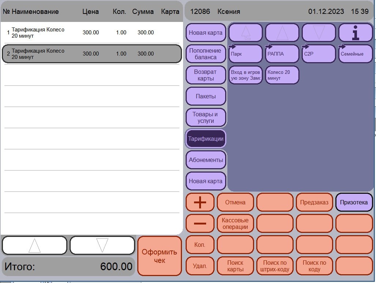Viewport: 376px width, 283px height.
Task: Click the purple up triangle button
Action: 282,33
